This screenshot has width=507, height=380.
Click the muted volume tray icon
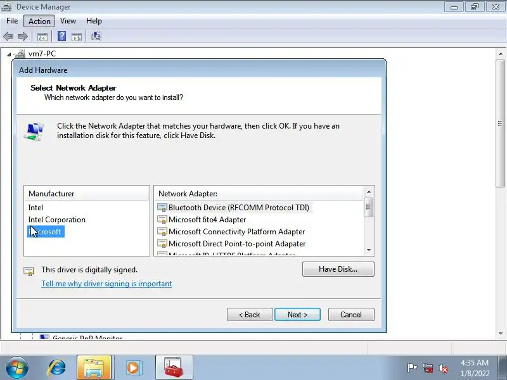443,368
